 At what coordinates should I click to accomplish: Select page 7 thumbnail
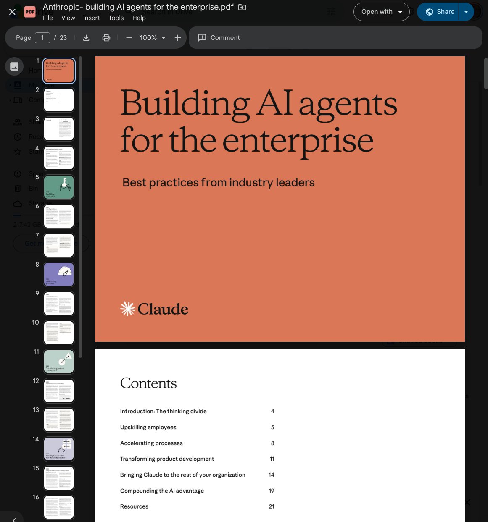[59, 245]
